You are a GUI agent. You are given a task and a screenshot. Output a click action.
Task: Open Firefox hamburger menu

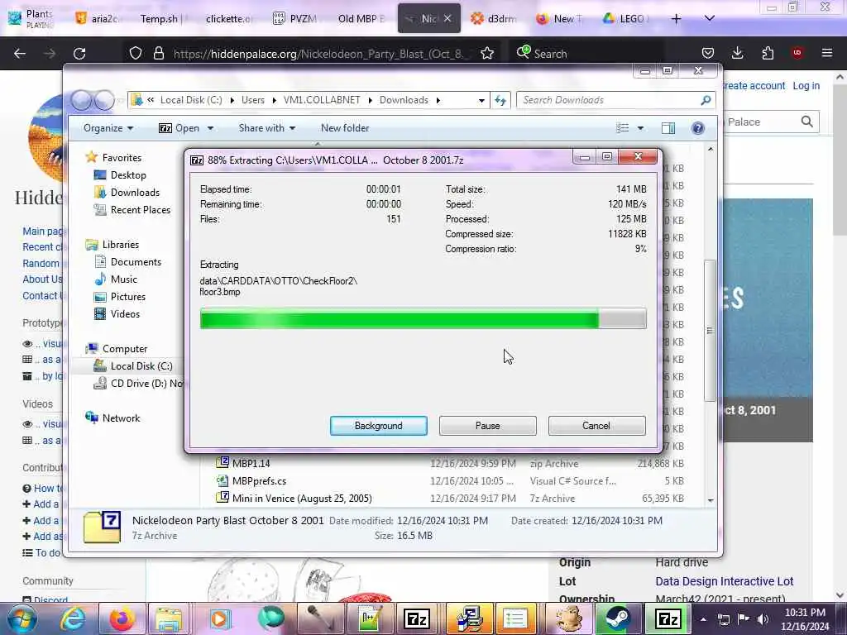click(x=826, y=53)
